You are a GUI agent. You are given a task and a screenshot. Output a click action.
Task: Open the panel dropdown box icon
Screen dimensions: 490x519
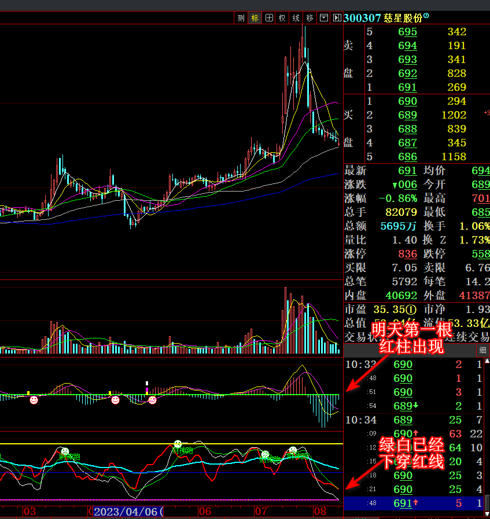pyautogui.click(x=324, y=18)
